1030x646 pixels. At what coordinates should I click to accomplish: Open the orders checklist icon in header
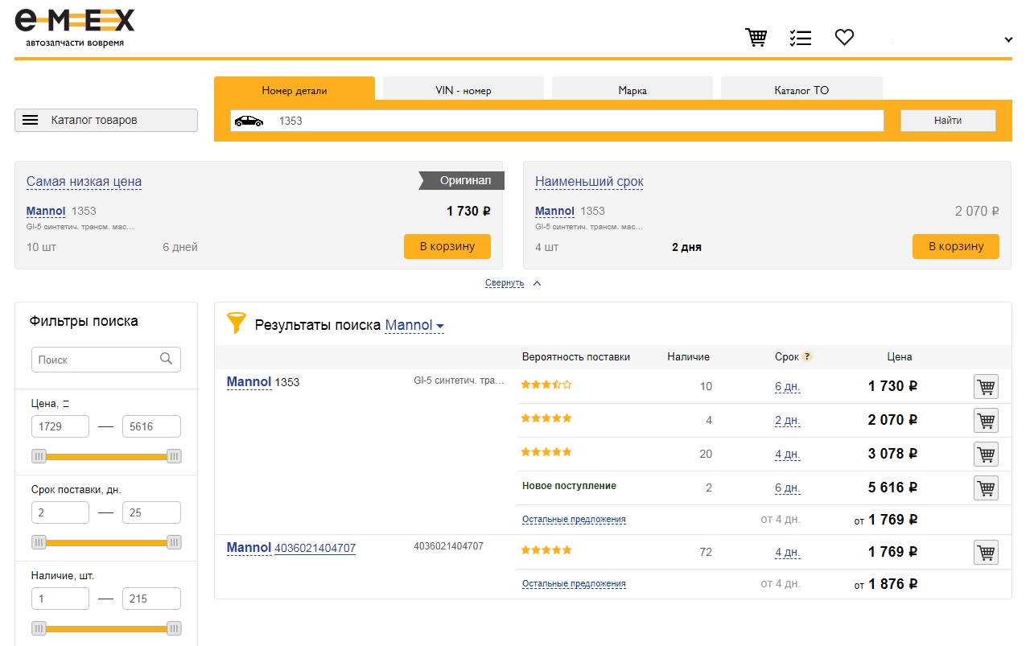click(801, 37)
